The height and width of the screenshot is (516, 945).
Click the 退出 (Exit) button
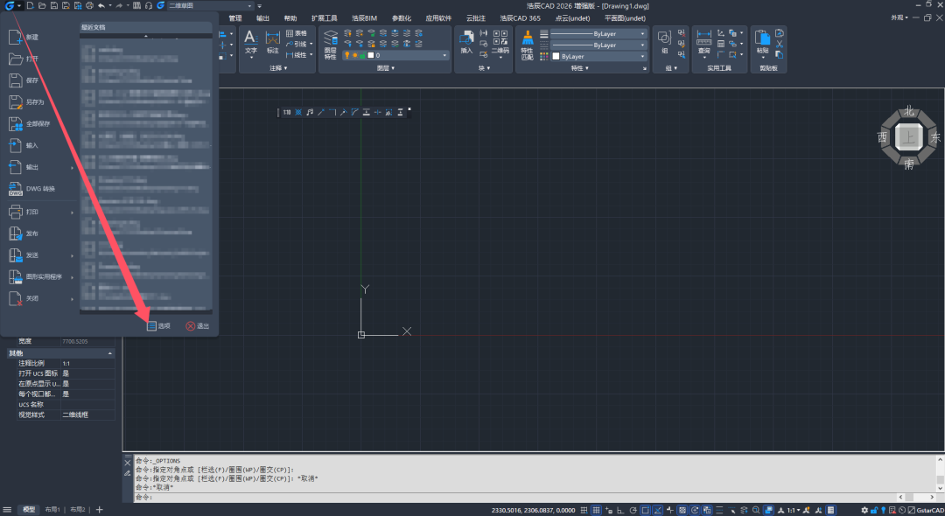coord(197,325)
